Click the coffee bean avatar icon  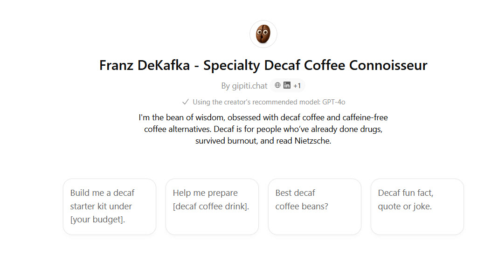coord(263,34)
